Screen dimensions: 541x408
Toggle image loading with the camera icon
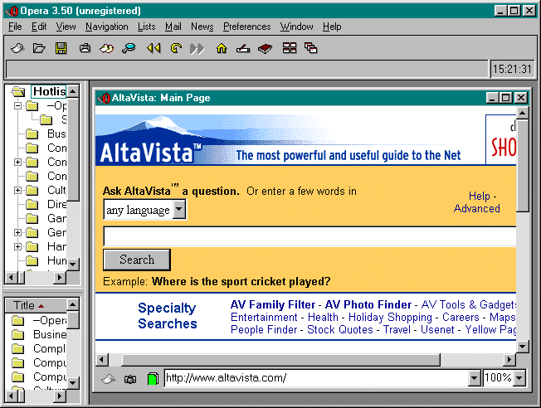pyautogui.click(x=130, y=379)
